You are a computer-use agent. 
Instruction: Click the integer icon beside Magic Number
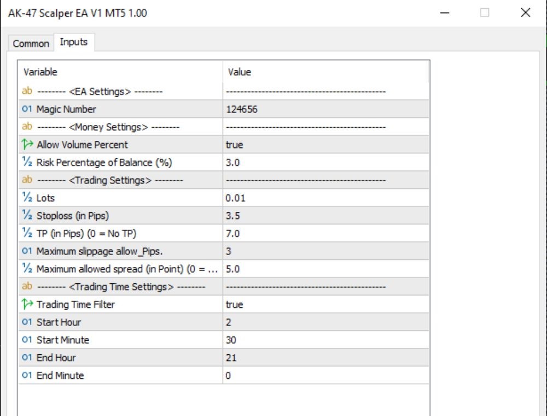tap(27, 109)
